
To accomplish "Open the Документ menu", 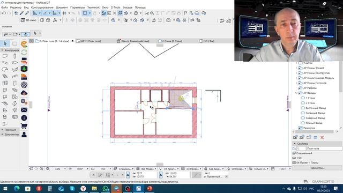I will tap(62, 8).
